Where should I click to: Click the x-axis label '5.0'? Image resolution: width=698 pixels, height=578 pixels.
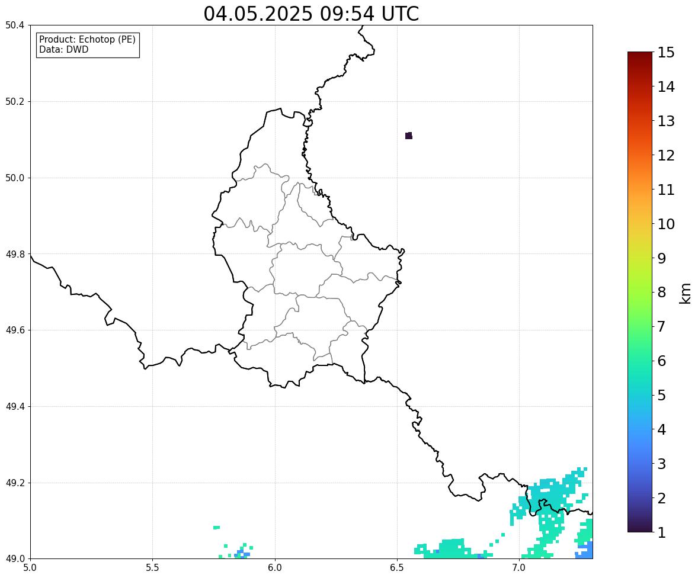pyautogui.click(x=30, y=568)
